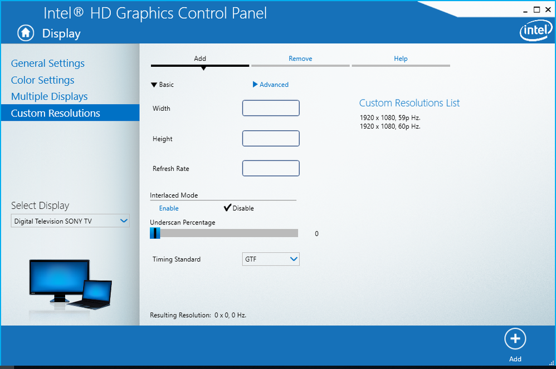The height and width of the screenshot is (369, 556).
Task: Select 1920 x 1080, 60p Hz entry
Action: pos(390,126)
